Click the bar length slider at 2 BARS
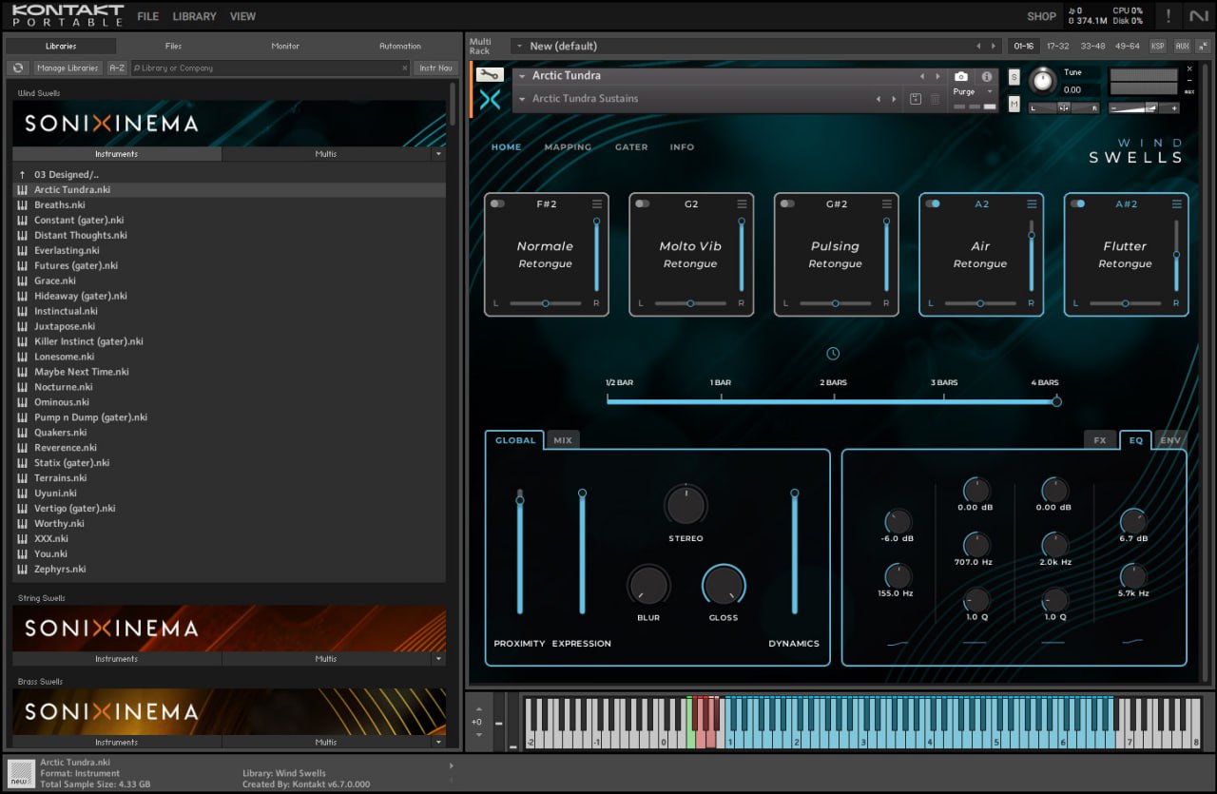 833,401
